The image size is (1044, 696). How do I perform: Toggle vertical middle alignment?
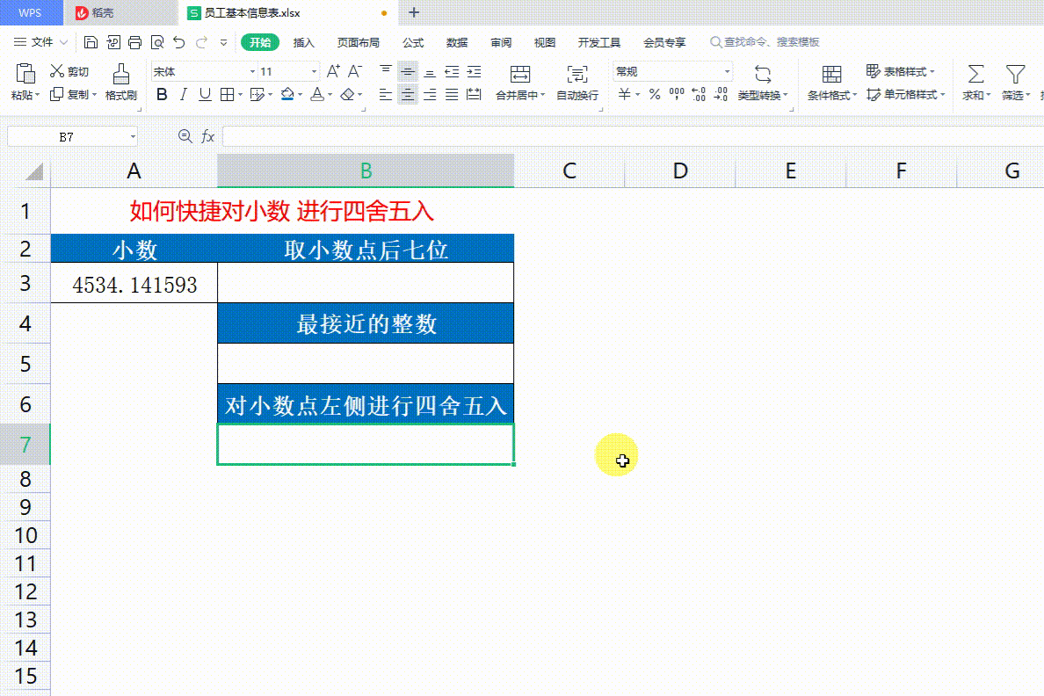pos(408,71)
